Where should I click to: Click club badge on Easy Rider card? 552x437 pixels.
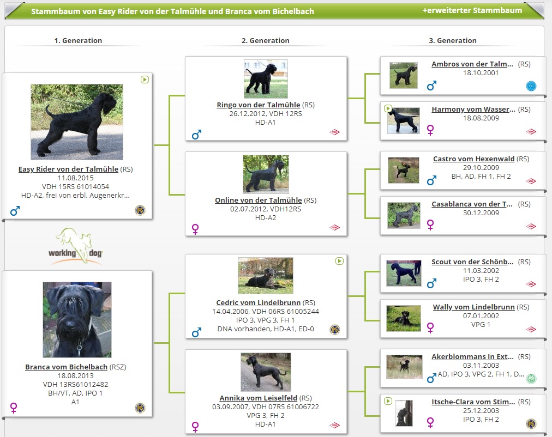point(140,210)
